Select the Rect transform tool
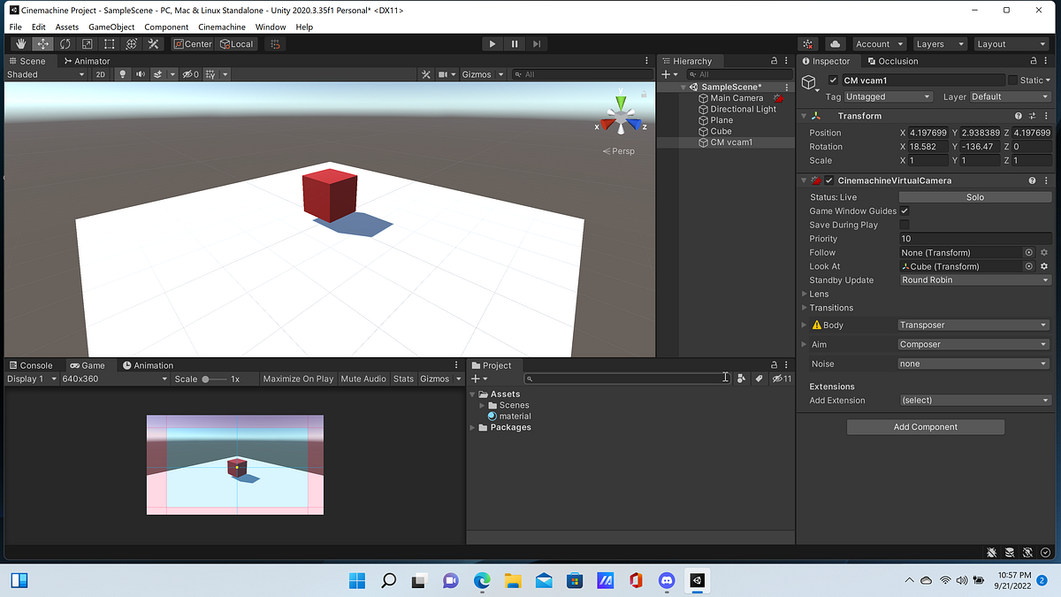 click(109, 43)
